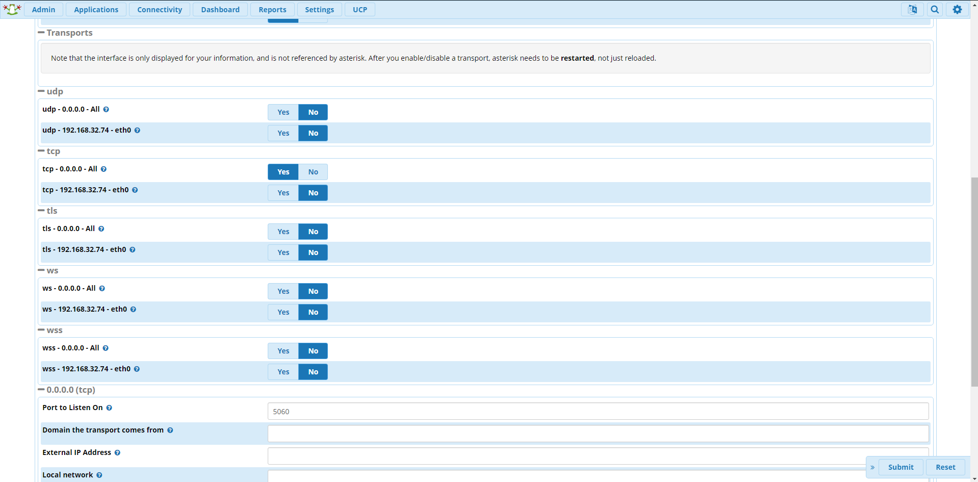Collapse the wss section

click(41, 330)
